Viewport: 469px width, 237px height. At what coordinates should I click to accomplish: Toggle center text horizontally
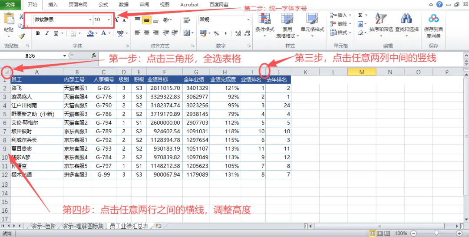146,33
